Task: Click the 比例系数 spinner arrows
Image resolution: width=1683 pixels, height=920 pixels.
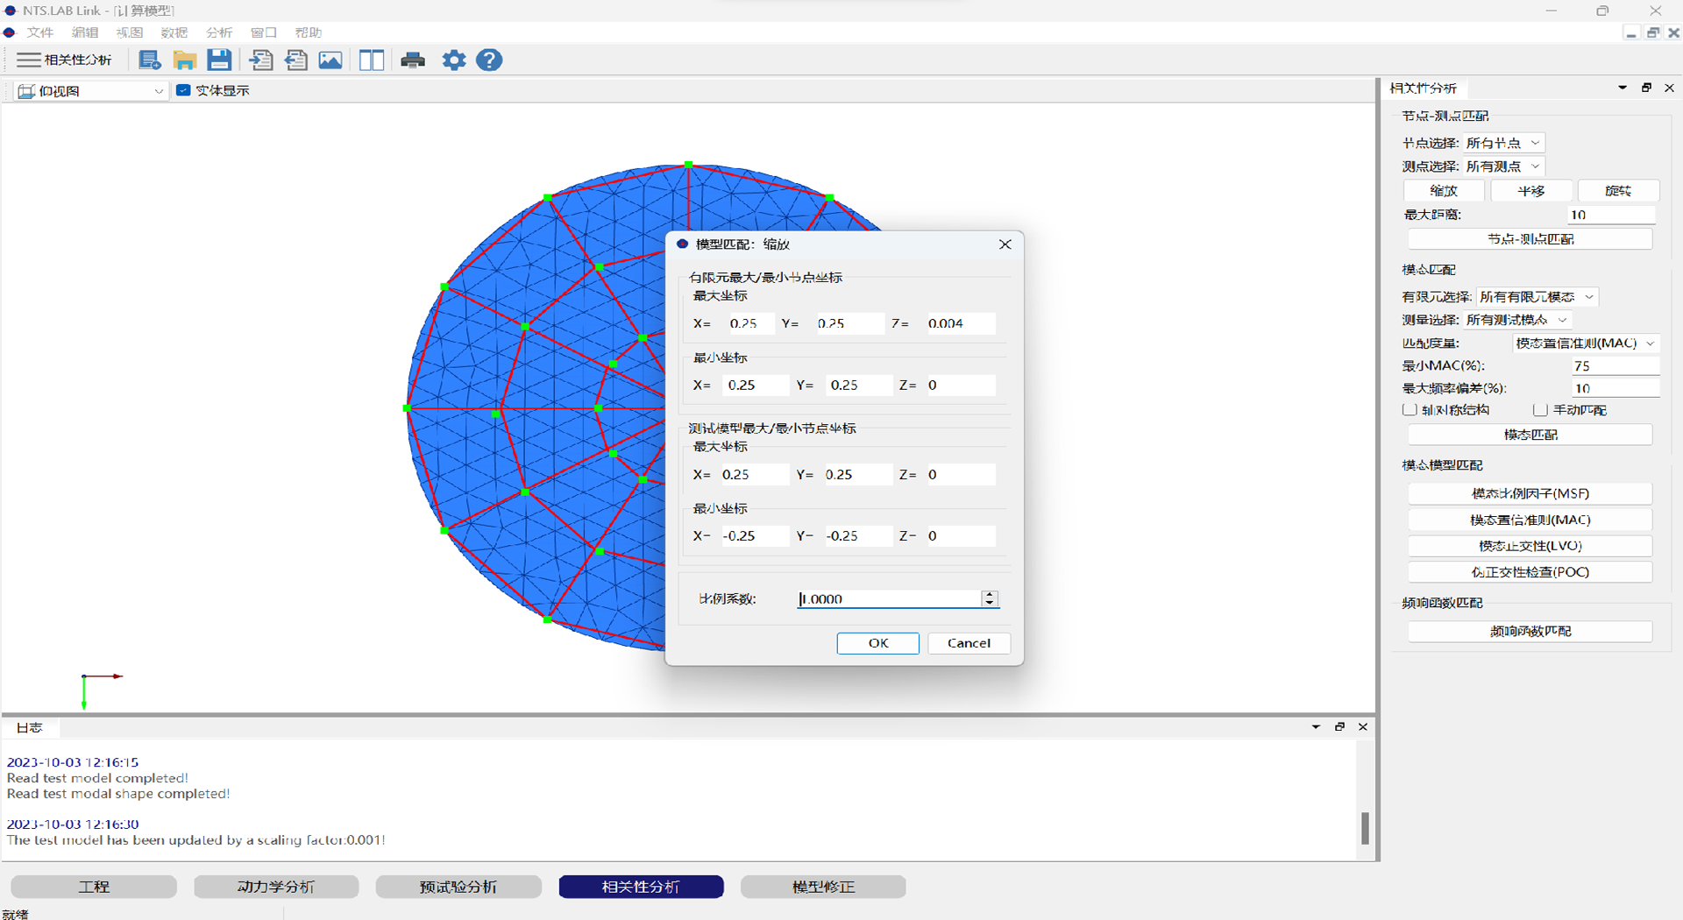Action: pos(990,598)
